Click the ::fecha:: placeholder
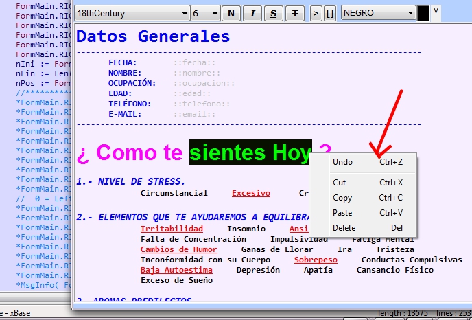The height and width of the screenshot is (320, 472). [194, 62]
